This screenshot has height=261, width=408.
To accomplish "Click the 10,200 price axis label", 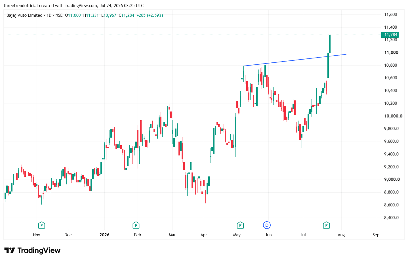I will click(x=390, y=103).
